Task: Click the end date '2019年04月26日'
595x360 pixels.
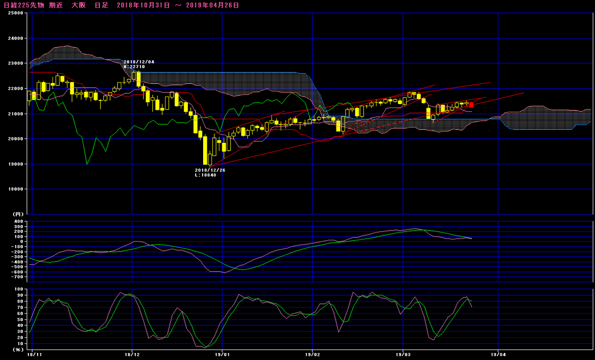Action: point(212,5)
